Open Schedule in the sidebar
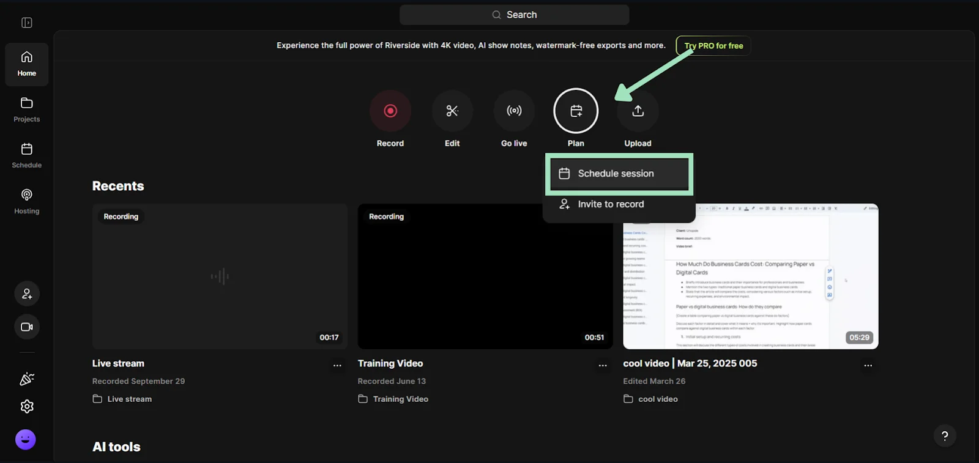979x463 pixels. click(27, 156)
